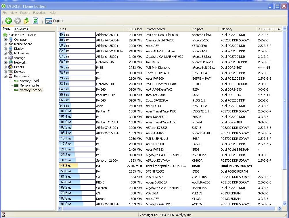Sort by the CL-RCD-RP-RAS column header
This screenshot has width=289, height=218.
point(269,29)
